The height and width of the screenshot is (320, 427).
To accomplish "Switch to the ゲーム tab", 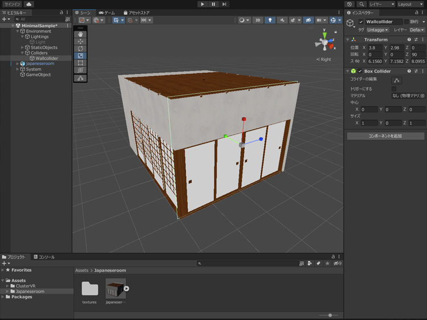I will pyautogui.click(x=106, y=13).
